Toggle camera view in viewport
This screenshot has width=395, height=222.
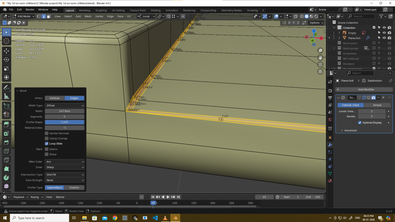tap(320, 64)
